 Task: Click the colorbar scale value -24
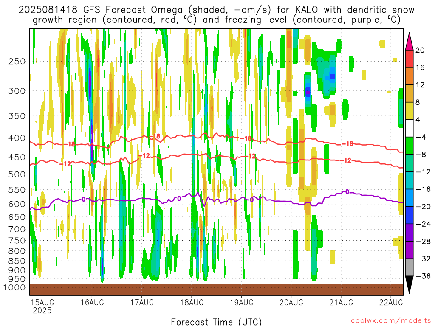coord(423,224)
